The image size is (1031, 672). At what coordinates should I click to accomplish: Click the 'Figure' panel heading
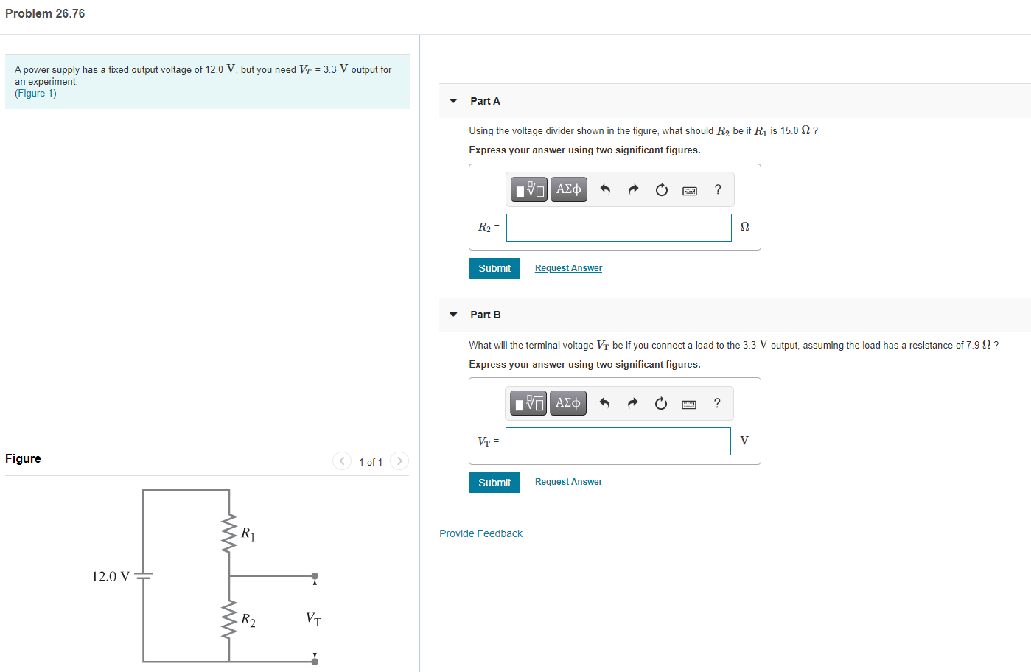[x=23, y=458]
